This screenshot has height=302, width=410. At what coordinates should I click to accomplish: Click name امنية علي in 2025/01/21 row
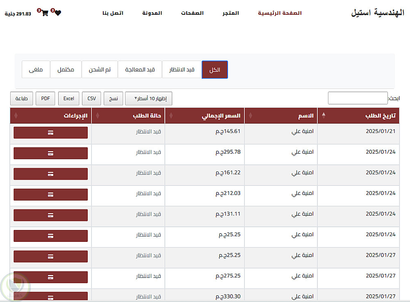pyautogui.click(x=303, y=131)
